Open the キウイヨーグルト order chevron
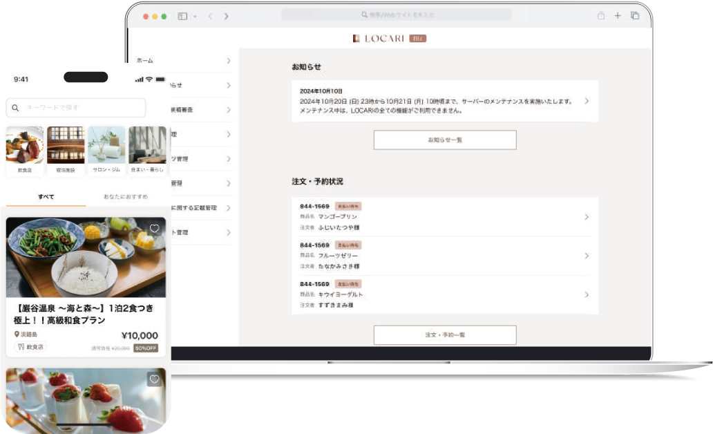The height and width of the screenshot is (434, 713). tap(587, 294)
